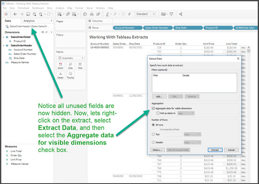Image resolution: width=259 pixels, height=184 pixels.
Task: Select the Sample rows radio button
Action: pyautogui.click(x=152, y=142)
